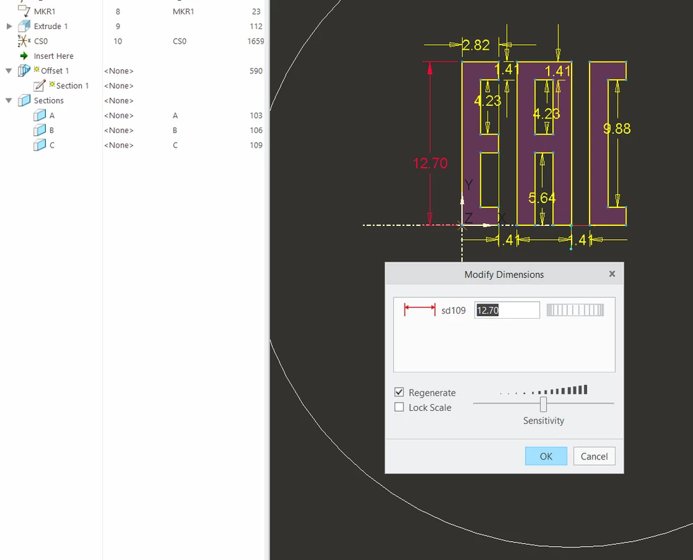Click the value 106 in row B
Viewport: 693px width, 560px height.
pyautogui.click(x=256, y=130)
